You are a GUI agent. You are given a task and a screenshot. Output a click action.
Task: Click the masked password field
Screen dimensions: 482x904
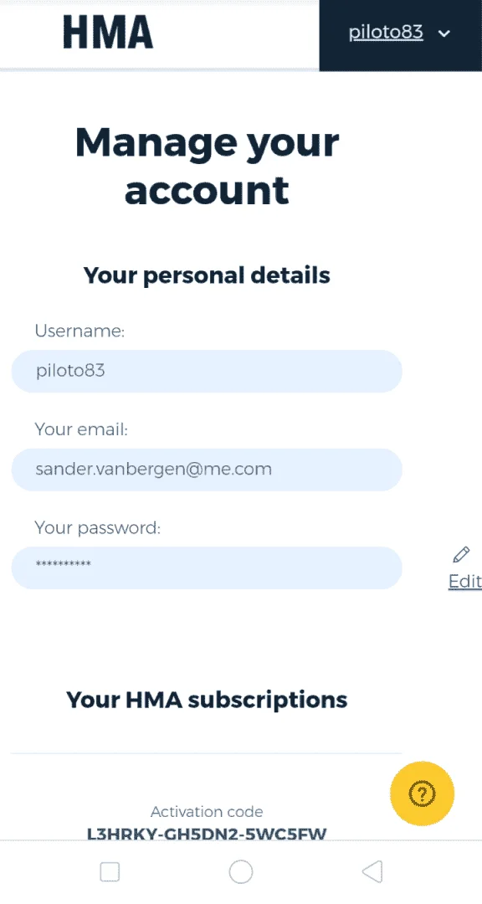point(207,568)
